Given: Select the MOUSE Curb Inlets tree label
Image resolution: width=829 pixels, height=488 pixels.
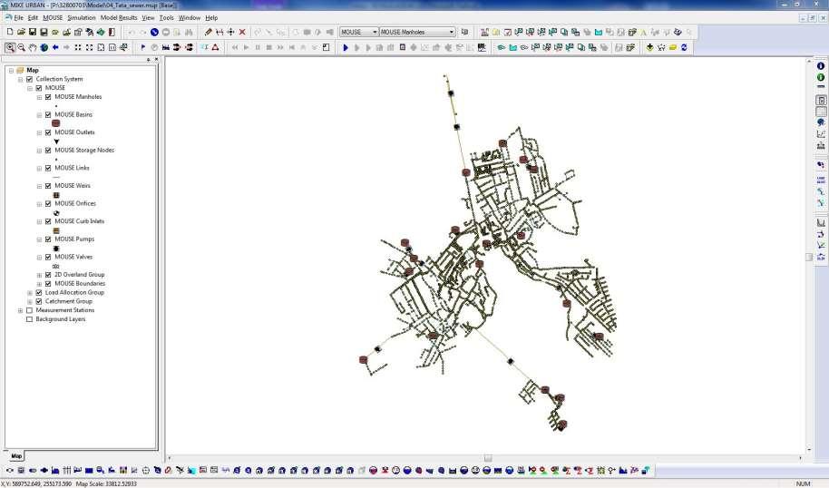Looking at the screenshot, I should pos(79,221).
